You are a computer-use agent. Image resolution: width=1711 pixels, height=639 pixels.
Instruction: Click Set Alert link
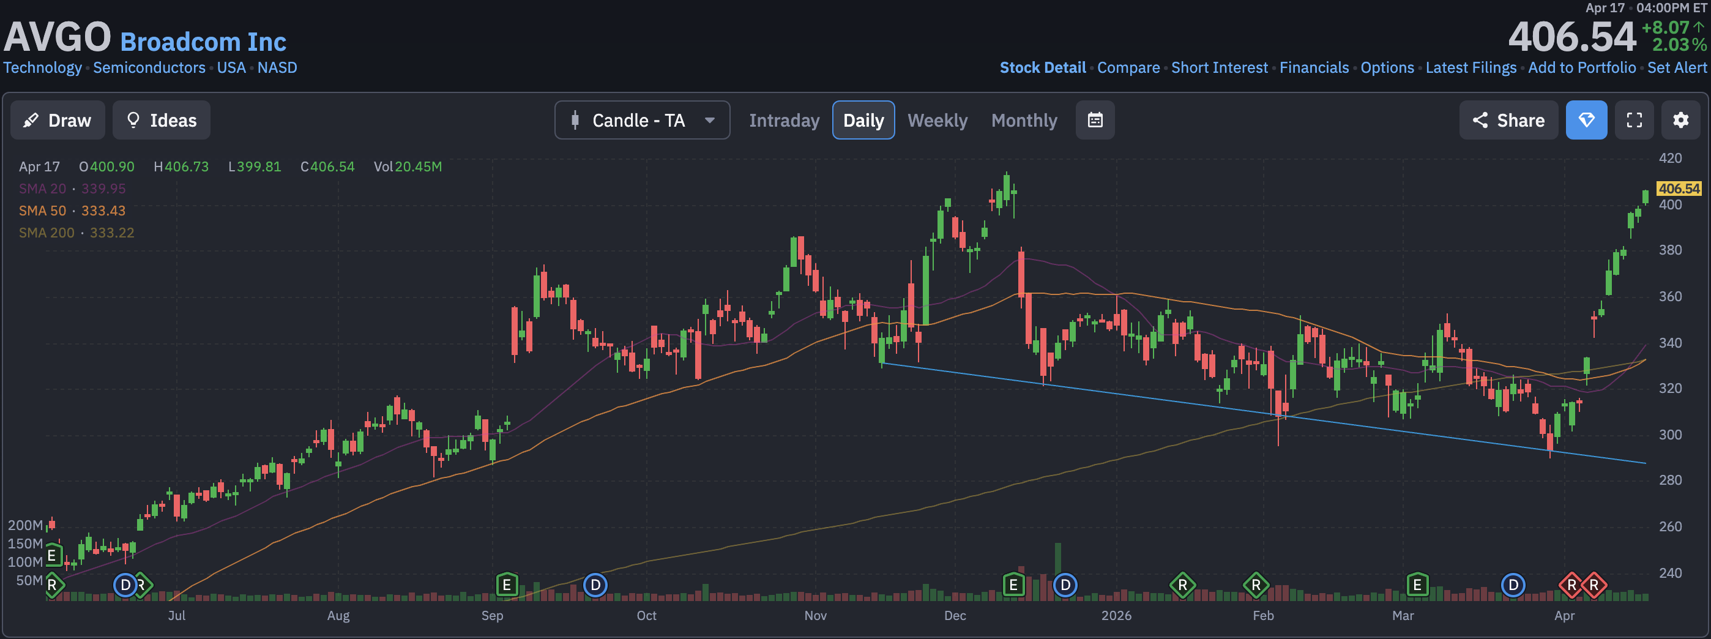pos(1677,68)
